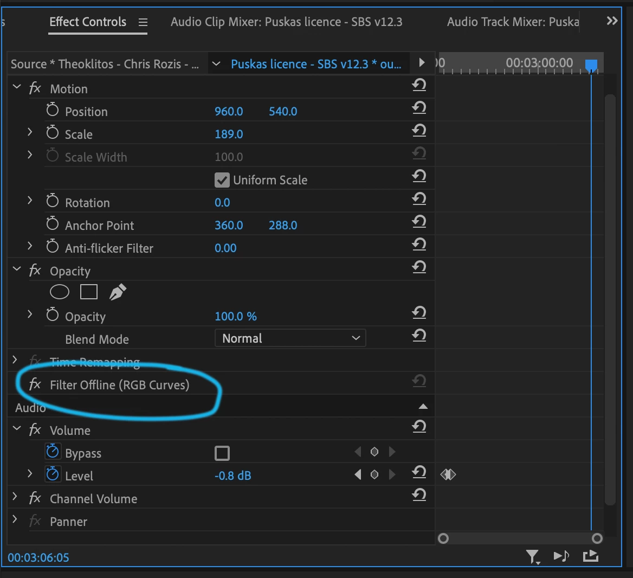Add or remove Level keyframe

click(374, 474)
